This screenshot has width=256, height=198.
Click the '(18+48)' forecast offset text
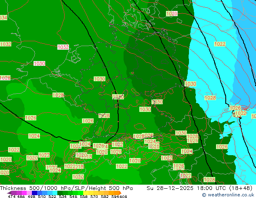coord(241,188)
